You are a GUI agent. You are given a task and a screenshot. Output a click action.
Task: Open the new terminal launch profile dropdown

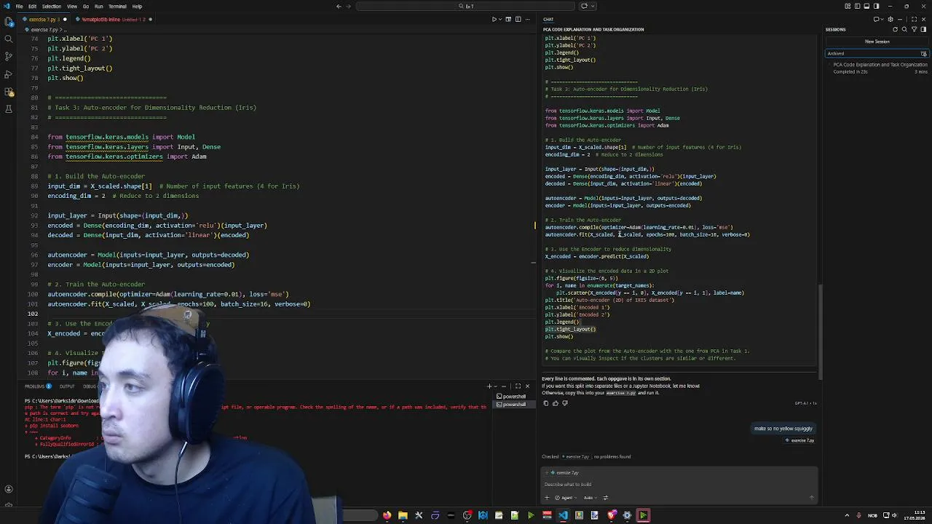point(496,386)
